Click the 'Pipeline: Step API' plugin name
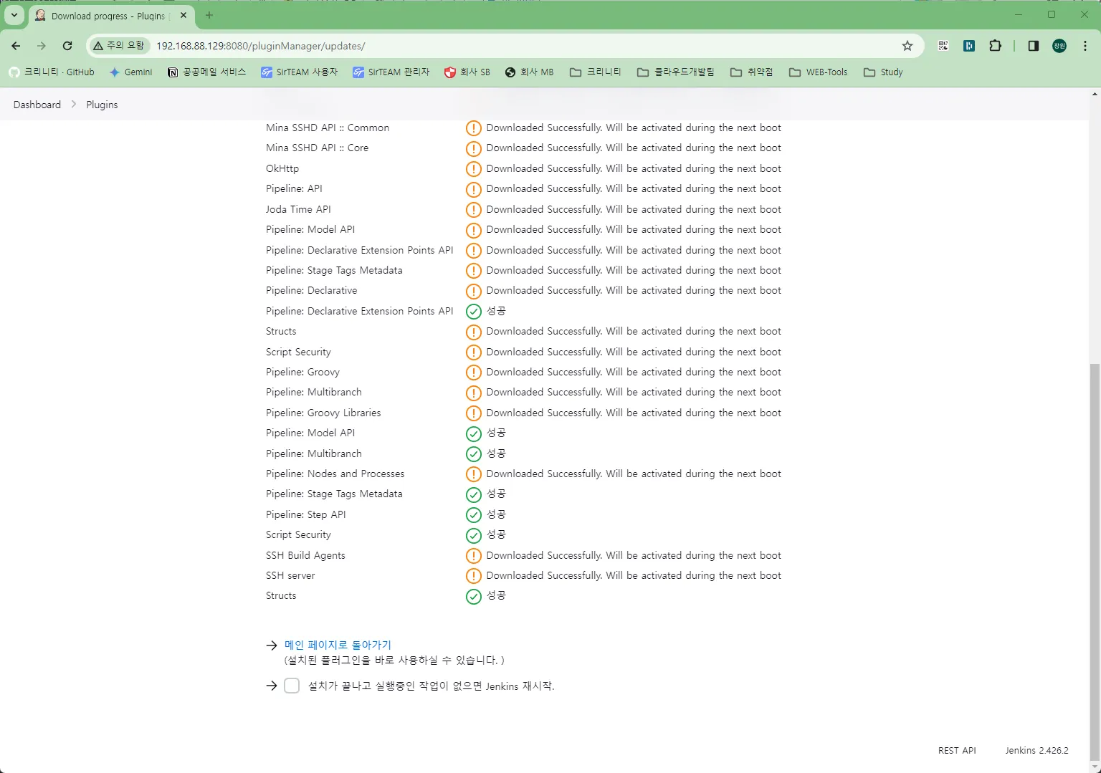The image size is (1101, 773). pyautogui.click(x=305, y=514)
